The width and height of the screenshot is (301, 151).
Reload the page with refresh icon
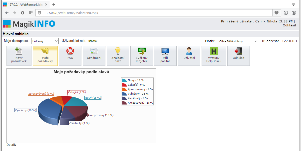coord(22,13)
